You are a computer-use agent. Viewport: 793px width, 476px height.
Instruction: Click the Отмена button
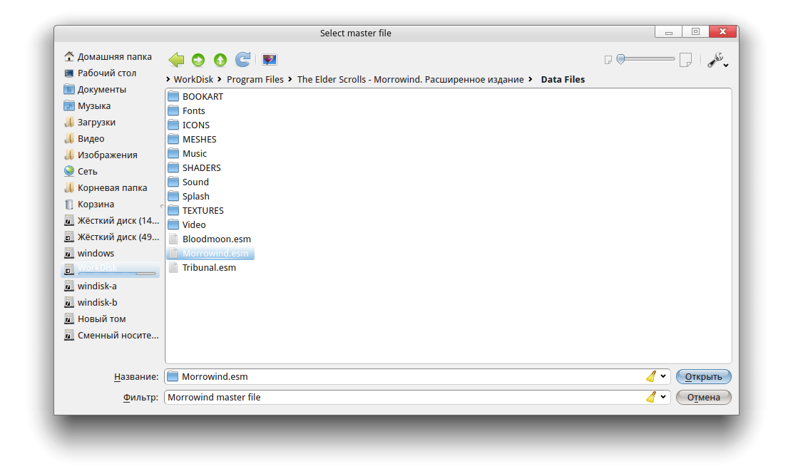tap(703, 397)
